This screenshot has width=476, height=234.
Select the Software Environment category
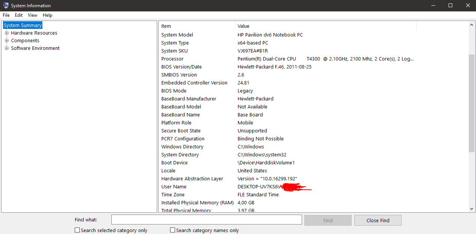[x=35, y=48]
